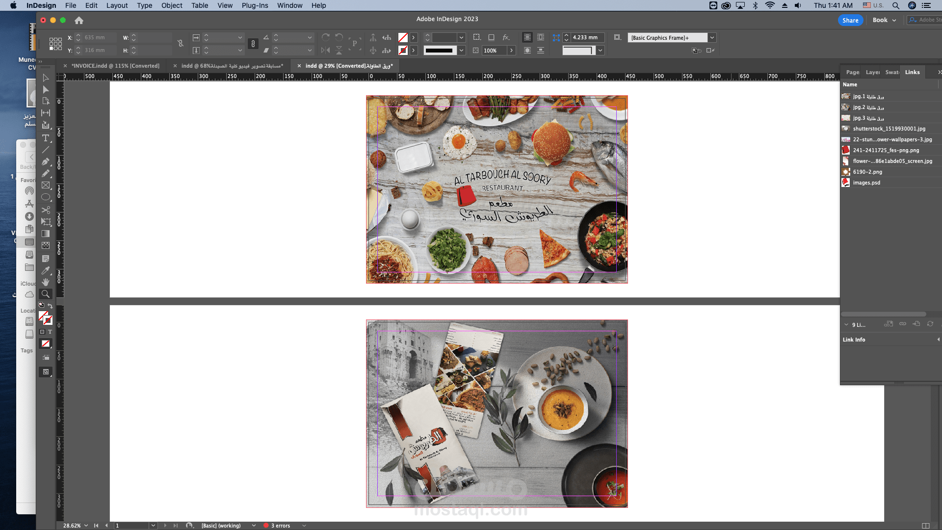Toggle constrain proportions chain link

coord(181,44)
